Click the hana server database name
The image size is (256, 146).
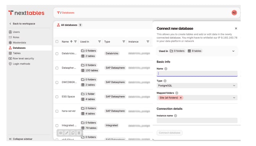(x=68, y=111)
